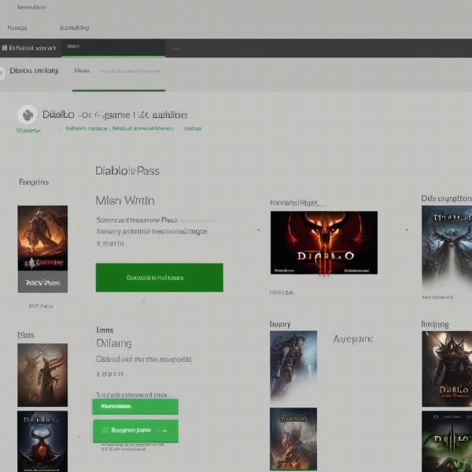Open the dark horned armored figure cover at the right edge

447,369
